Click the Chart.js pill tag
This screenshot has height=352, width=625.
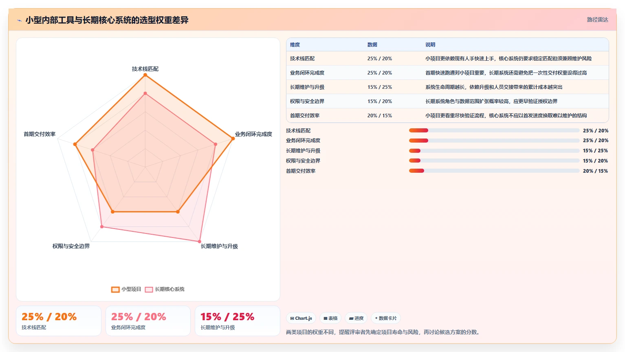(x=301, y=318)
